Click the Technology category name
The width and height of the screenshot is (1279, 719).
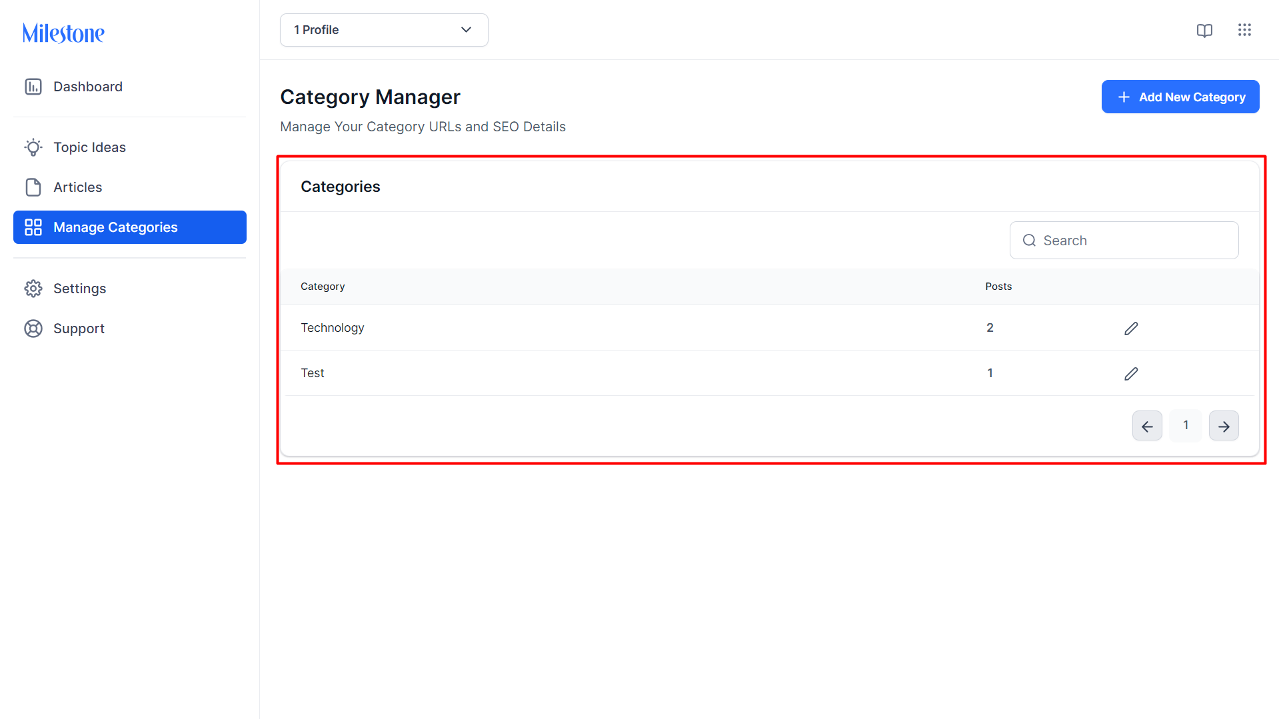click(x=333, y=328)
